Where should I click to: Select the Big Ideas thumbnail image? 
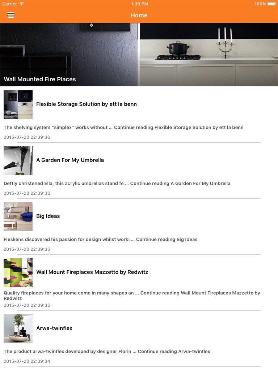click(18, 217)
